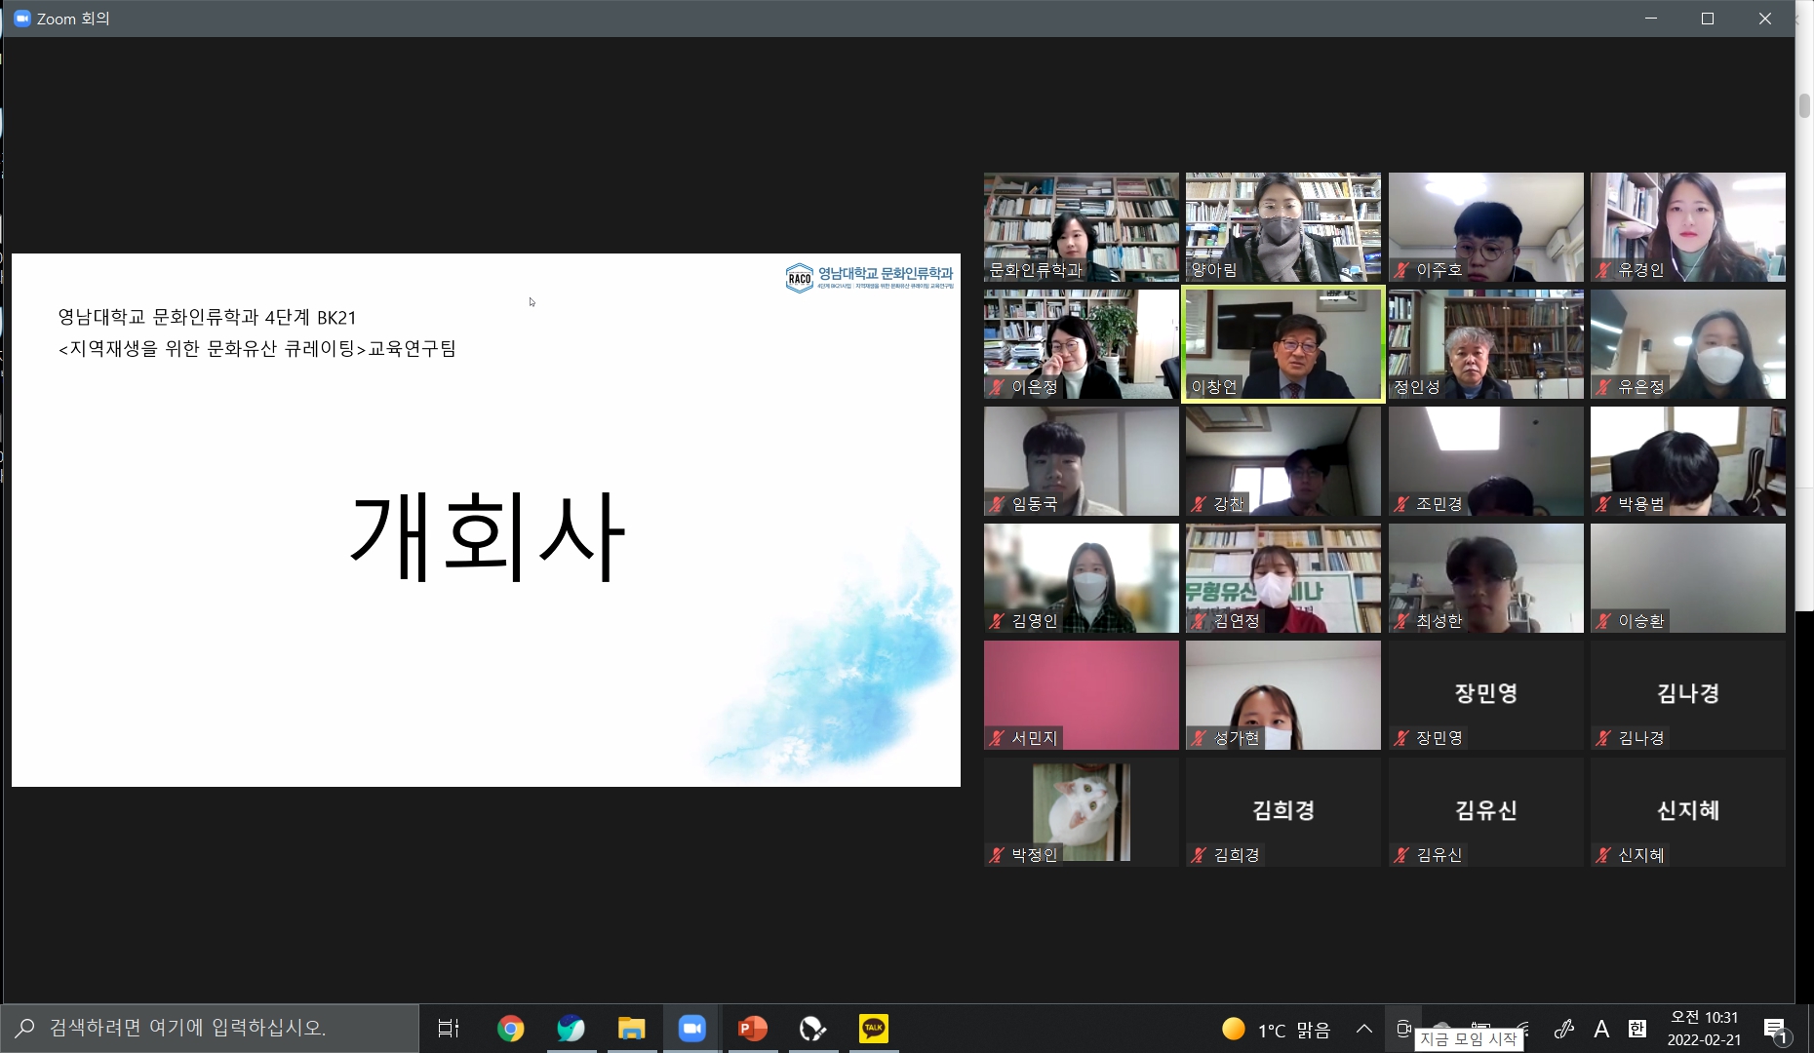Open File Explorer from the taskbar

(x=632, y=1028)
